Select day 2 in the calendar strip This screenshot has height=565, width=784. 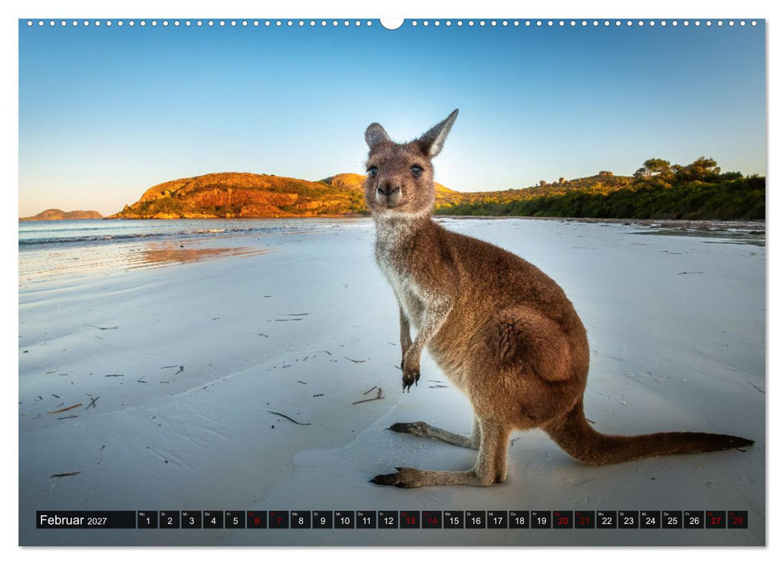170,520
